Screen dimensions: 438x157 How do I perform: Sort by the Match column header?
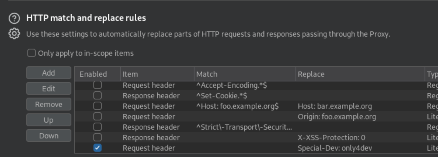coord(245,74)
